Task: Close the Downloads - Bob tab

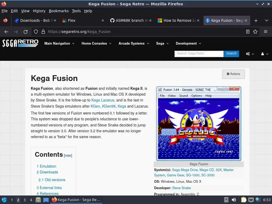Action: [x=55, y=20]
